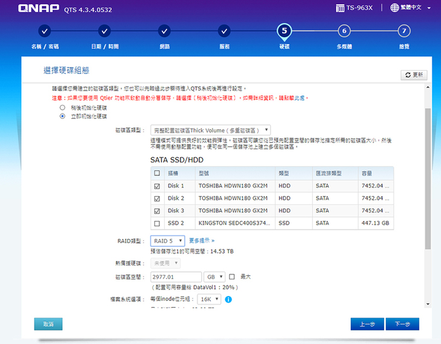Click the blue next step button
Image resolution: width=441 pixels, height=344 pixels.
[x=402, y=324]
